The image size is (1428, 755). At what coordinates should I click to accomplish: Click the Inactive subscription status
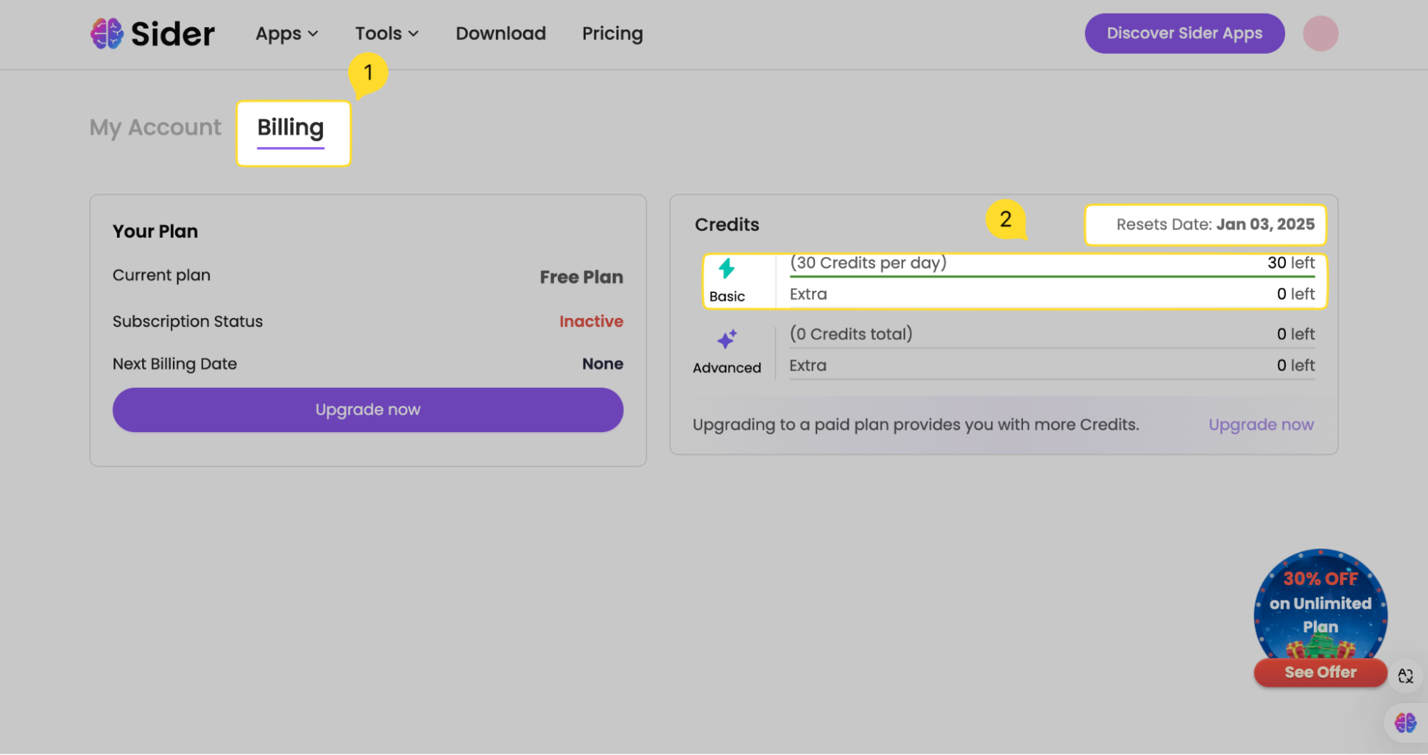click(591, 321)
